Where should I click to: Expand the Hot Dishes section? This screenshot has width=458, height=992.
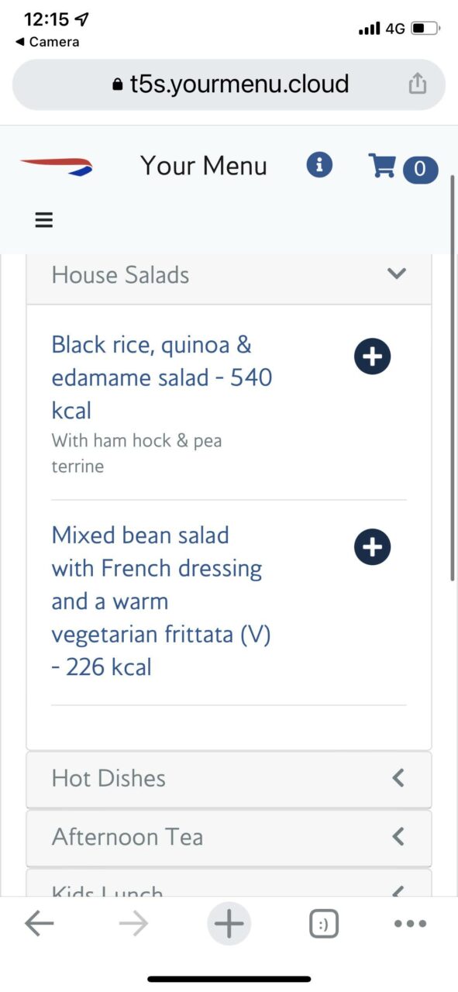click(229, 779)
